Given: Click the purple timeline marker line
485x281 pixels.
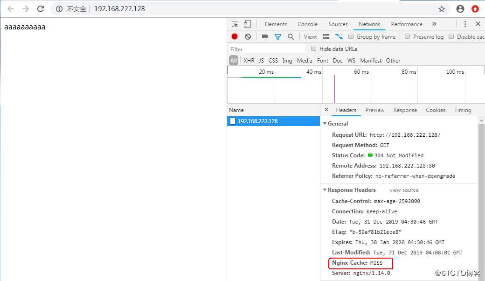Looking at the screenshot, I should 334,89.
